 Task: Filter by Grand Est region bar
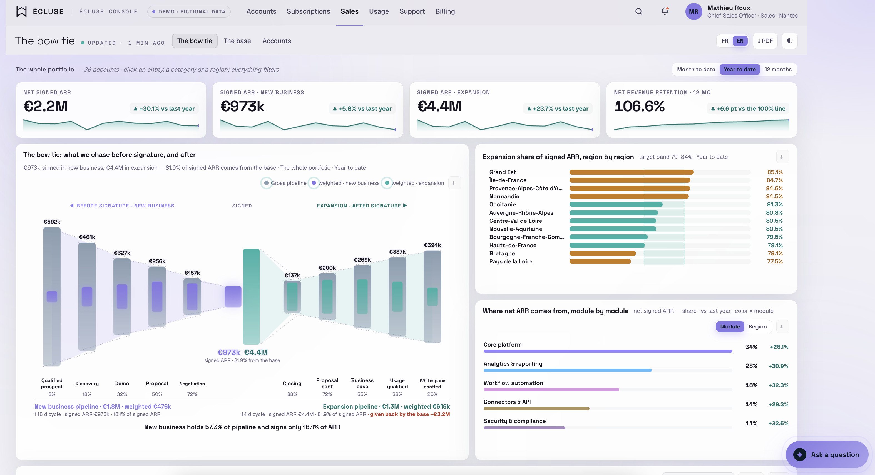pos(632,172)
